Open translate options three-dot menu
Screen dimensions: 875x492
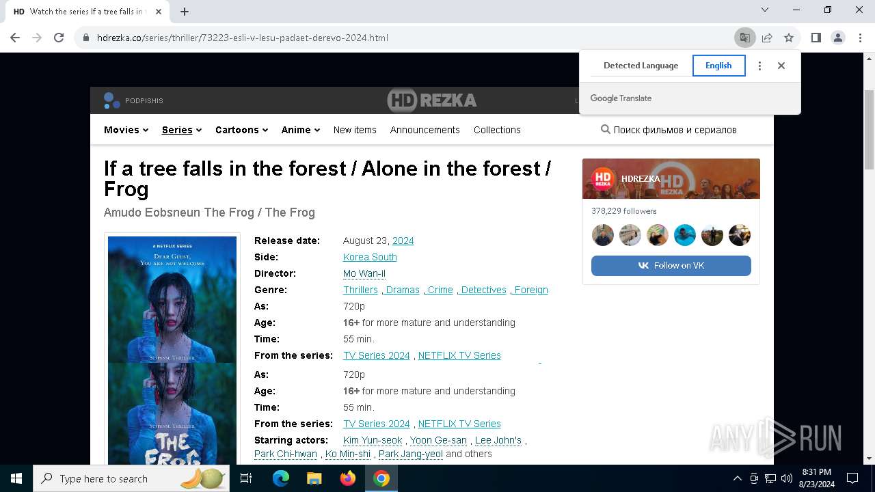click(759, 66)
